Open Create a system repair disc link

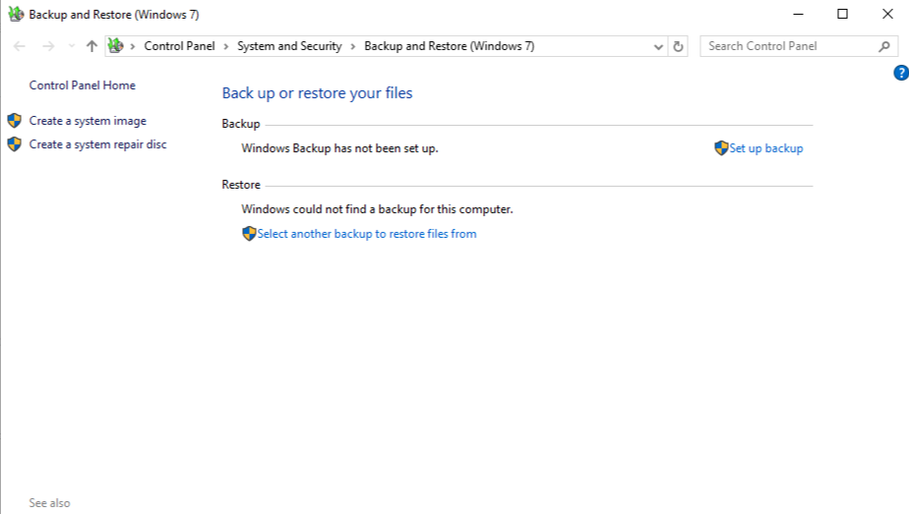97,144
